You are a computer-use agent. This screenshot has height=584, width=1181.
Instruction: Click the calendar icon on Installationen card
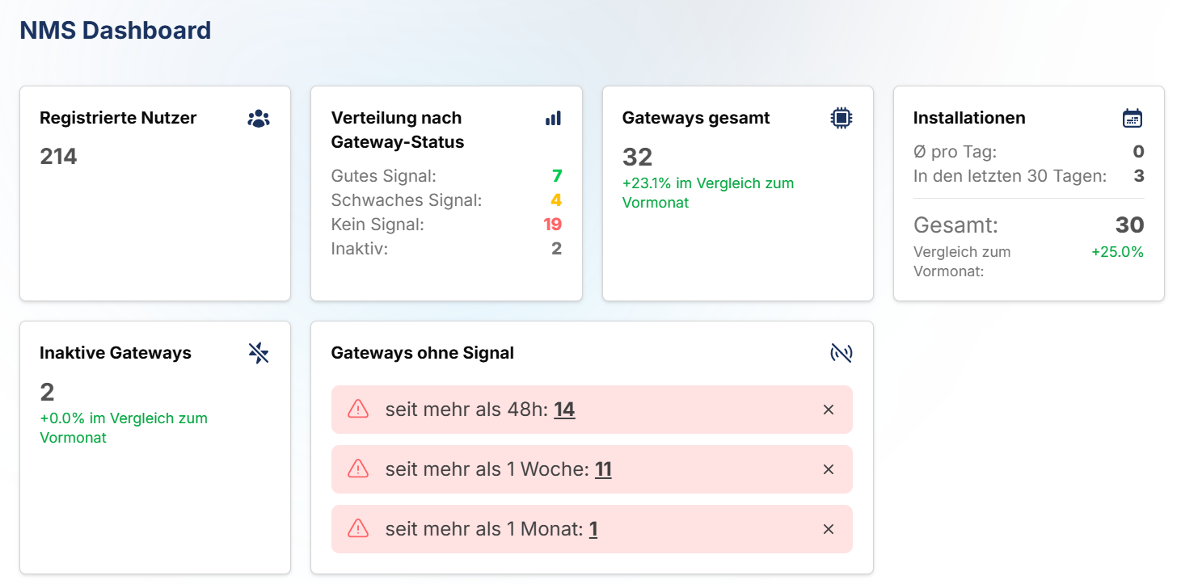(x=1132, y=119)
